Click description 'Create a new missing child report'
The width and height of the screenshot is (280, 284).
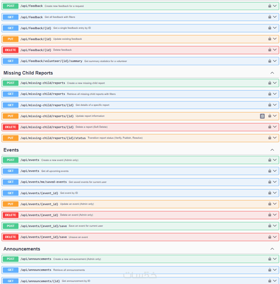click(86, 83)
